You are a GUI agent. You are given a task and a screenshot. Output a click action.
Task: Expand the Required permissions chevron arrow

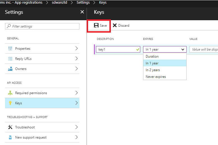pyautogui.click(x=77, y=93)
